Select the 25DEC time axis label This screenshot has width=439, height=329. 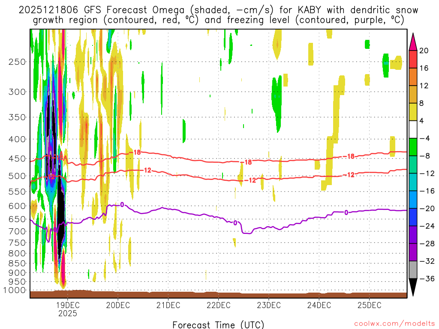[x=370, y=305]
